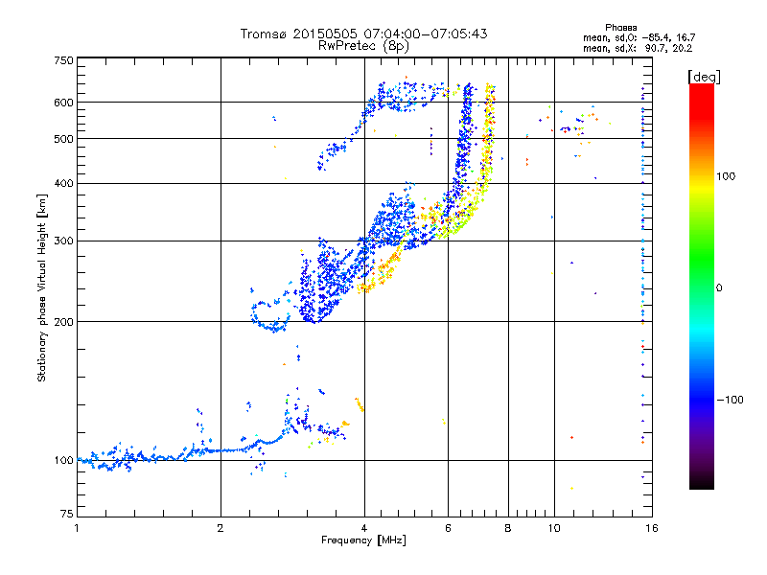767x575 pixels.
Task: Click the x-axis tick label '8'
Action: click(508, 528)
